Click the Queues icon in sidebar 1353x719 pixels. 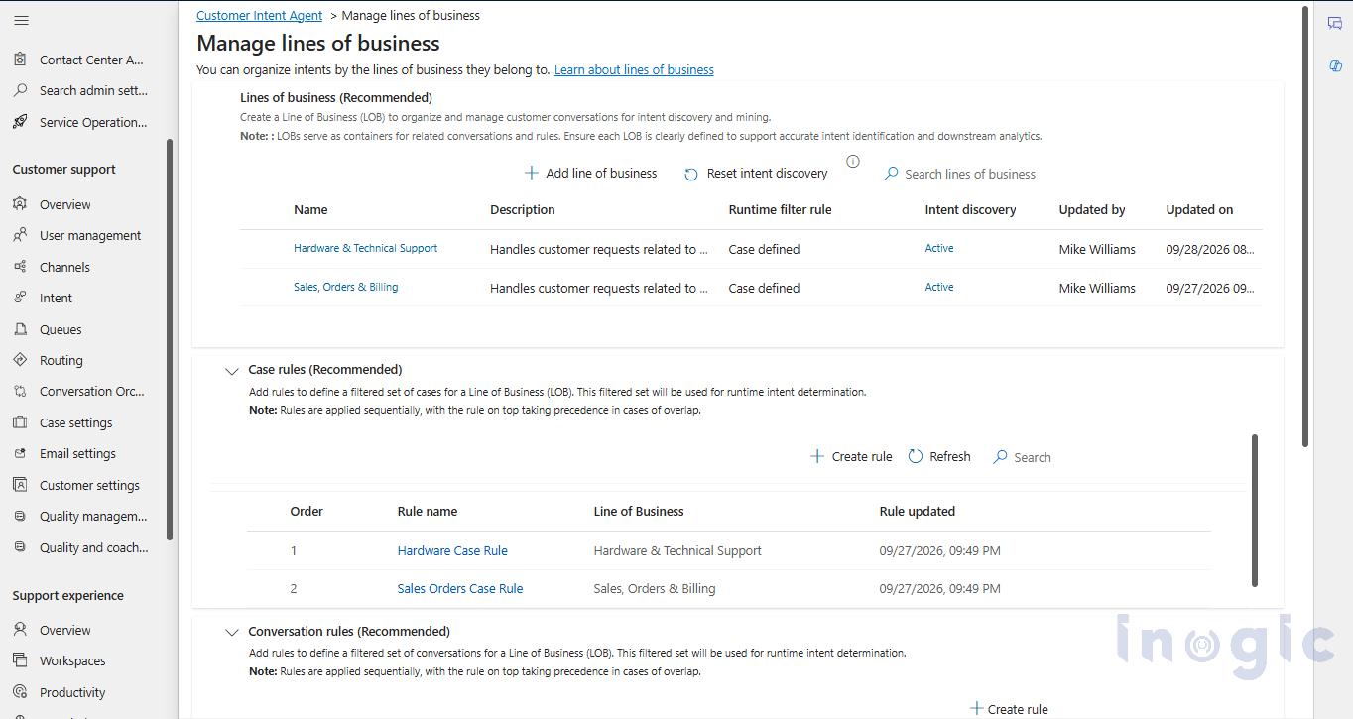pyautogui.click(x=20, y=329)
